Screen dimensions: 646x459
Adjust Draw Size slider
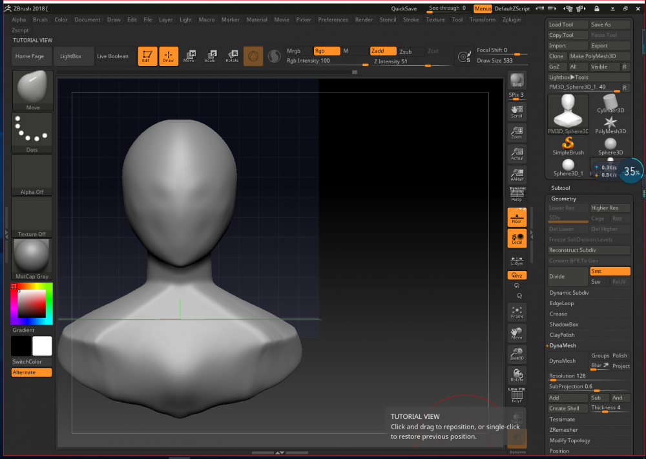click(x=501, y=61)
